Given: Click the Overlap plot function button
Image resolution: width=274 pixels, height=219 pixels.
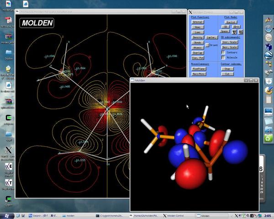Looking at the screenshot, I should 198,53.
